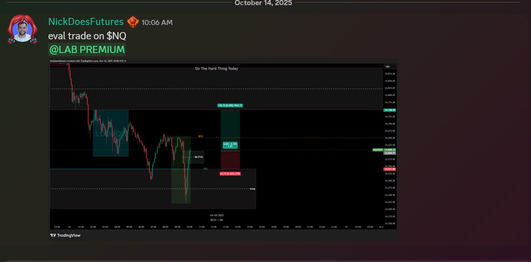The height and width of the screenshot is (262, 531).
Task: Click the NickDoesFutures username
Action: click(x=86, y=22)
